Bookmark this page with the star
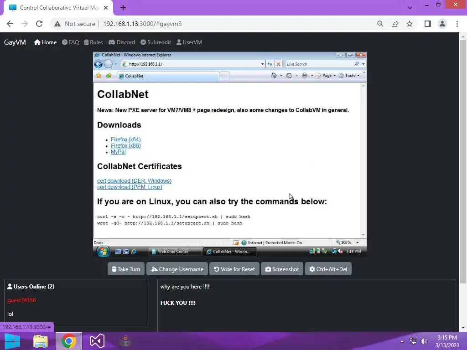467x350 pixels. pyautogui.click(x=410, y=24)
